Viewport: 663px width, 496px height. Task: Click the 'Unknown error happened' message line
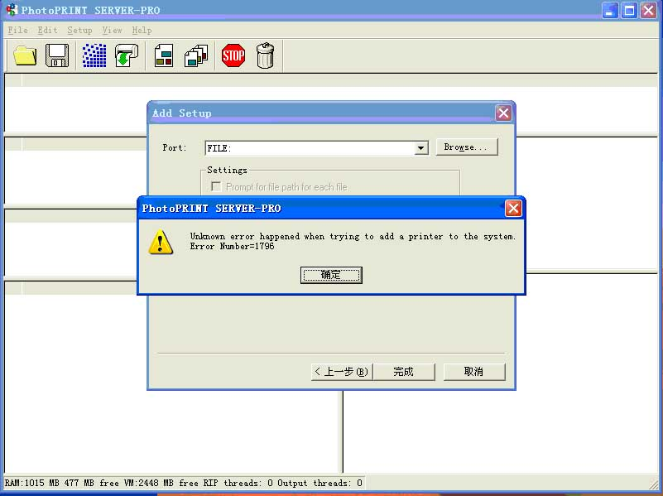pos(353,236)
